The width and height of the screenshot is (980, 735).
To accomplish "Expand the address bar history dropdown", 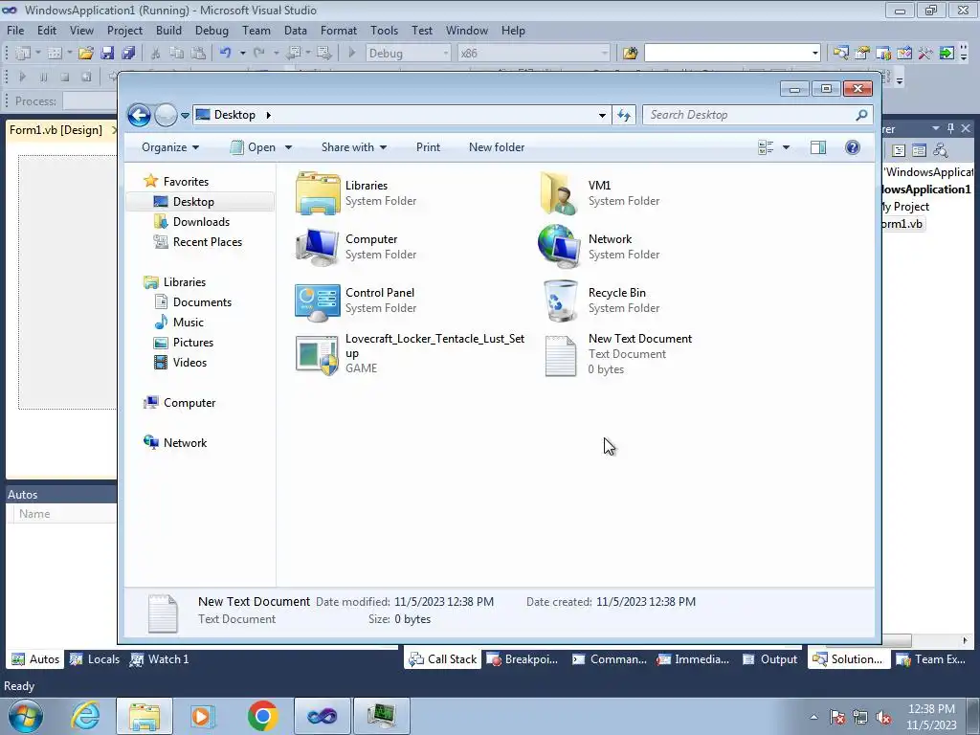I will [x=602, y=115].
